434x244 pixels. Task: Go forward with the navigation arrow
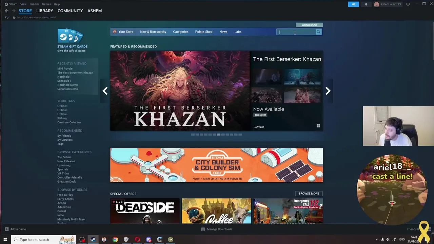coord(14,11)
